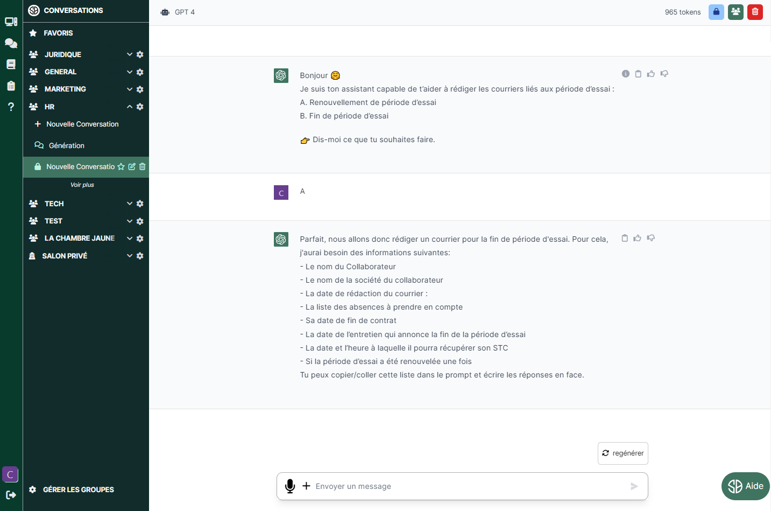Open the help question mark in left rail

pos(11,107)
